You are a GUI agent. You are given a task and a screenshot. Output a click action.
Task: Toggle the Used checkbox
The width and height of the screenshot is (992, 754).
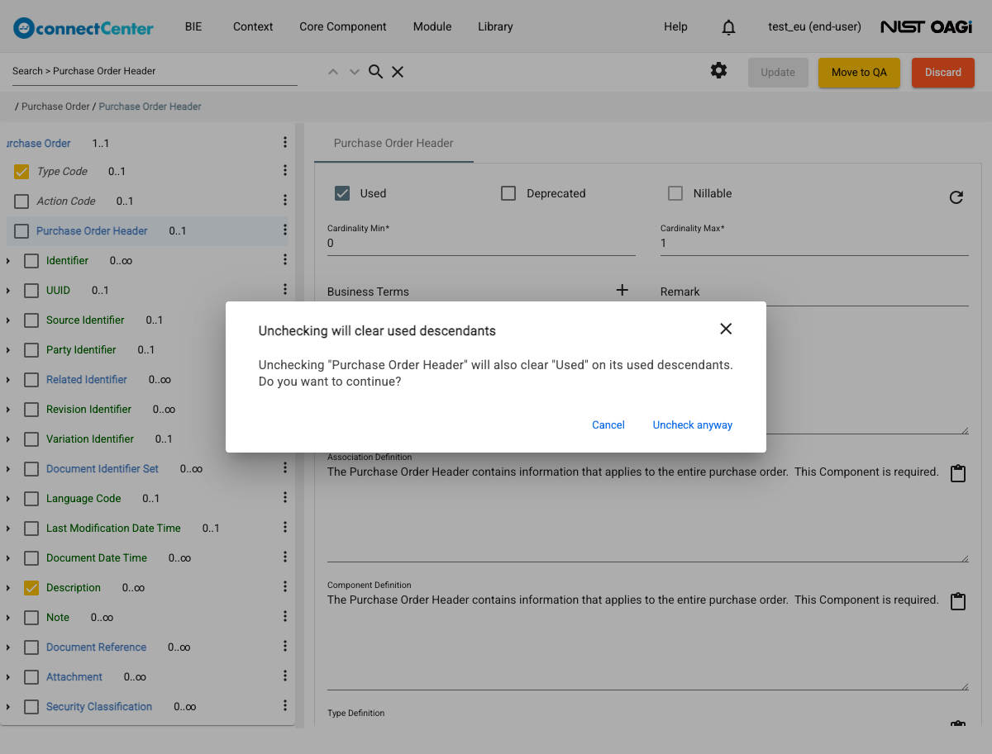[x=342, y=193]
